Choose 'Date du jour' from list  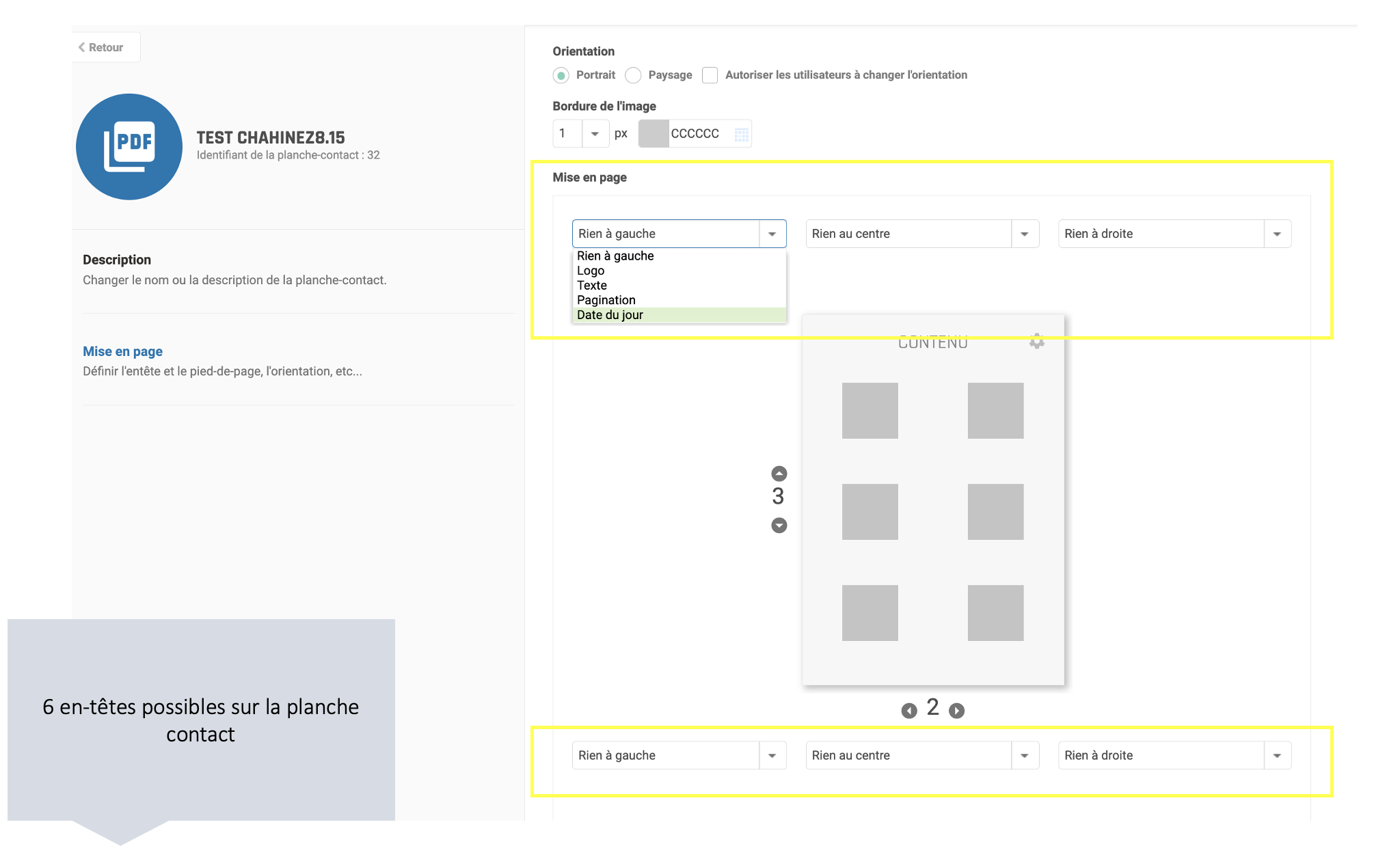coord(610,315)
